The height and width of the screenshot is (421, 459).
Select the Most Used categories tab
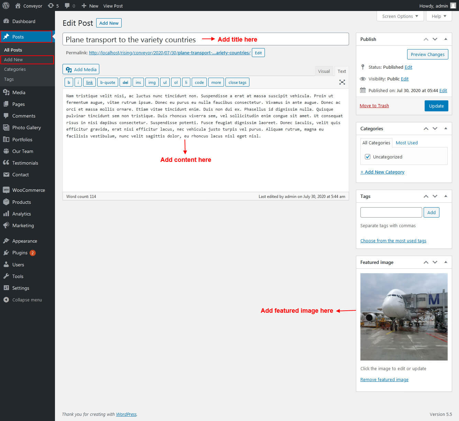pyautogui.click(x=406, y=143)
